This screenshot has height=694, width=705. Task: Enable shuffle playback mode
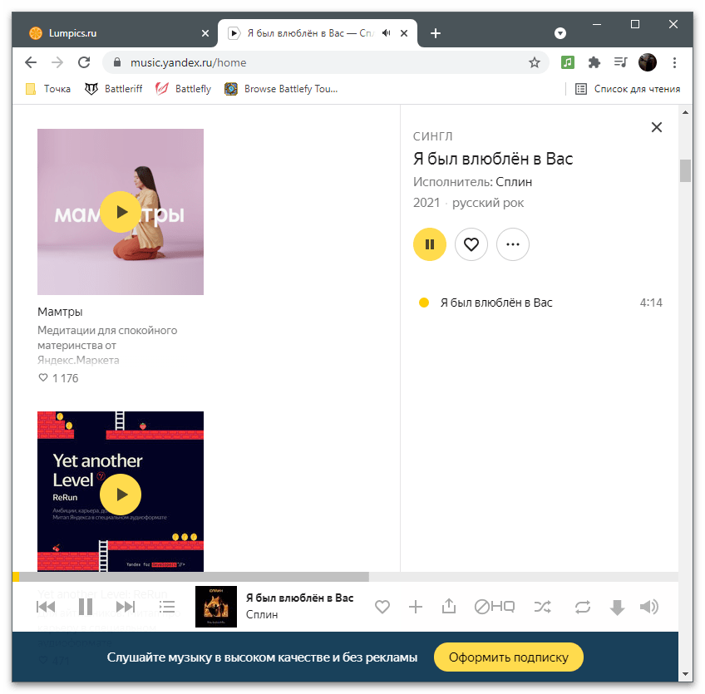point(542,607)
